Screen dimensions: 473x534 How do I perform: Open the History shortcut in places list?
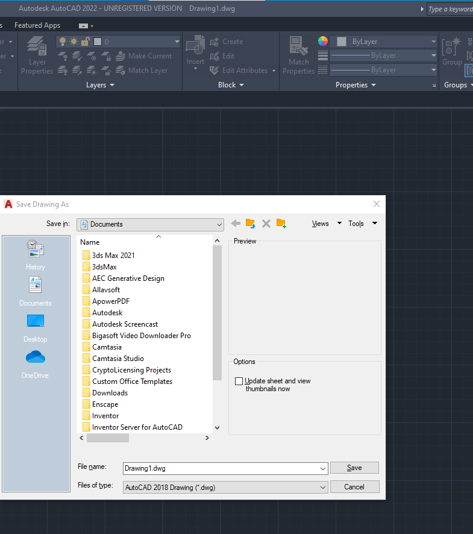[x=35, y=254]
